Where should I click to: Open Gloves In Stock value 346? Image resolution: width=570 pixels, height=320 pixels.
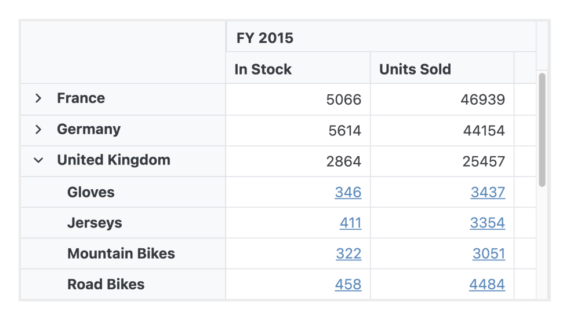(348, 192)
